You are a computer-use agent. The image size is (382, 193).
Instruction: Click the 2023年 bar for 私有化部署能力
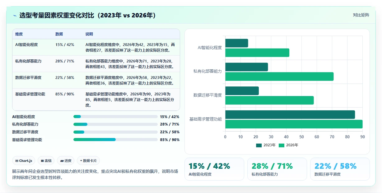pyautogui.click(x=247, y=67)
